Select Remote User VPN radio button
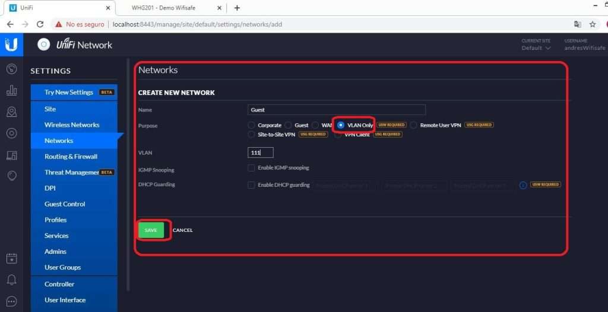The height and width of the screenshot is (312, 608). pyautogui.click(x=414, y=125)
